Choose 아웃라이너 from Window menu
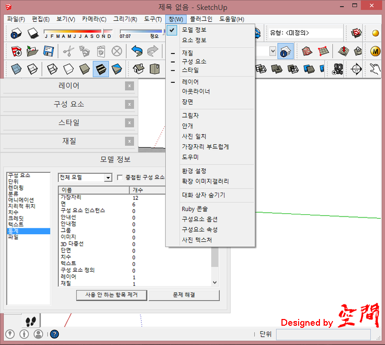Viewport: 385px width, 345px height. pyautogui.click(x=210, y=92)
